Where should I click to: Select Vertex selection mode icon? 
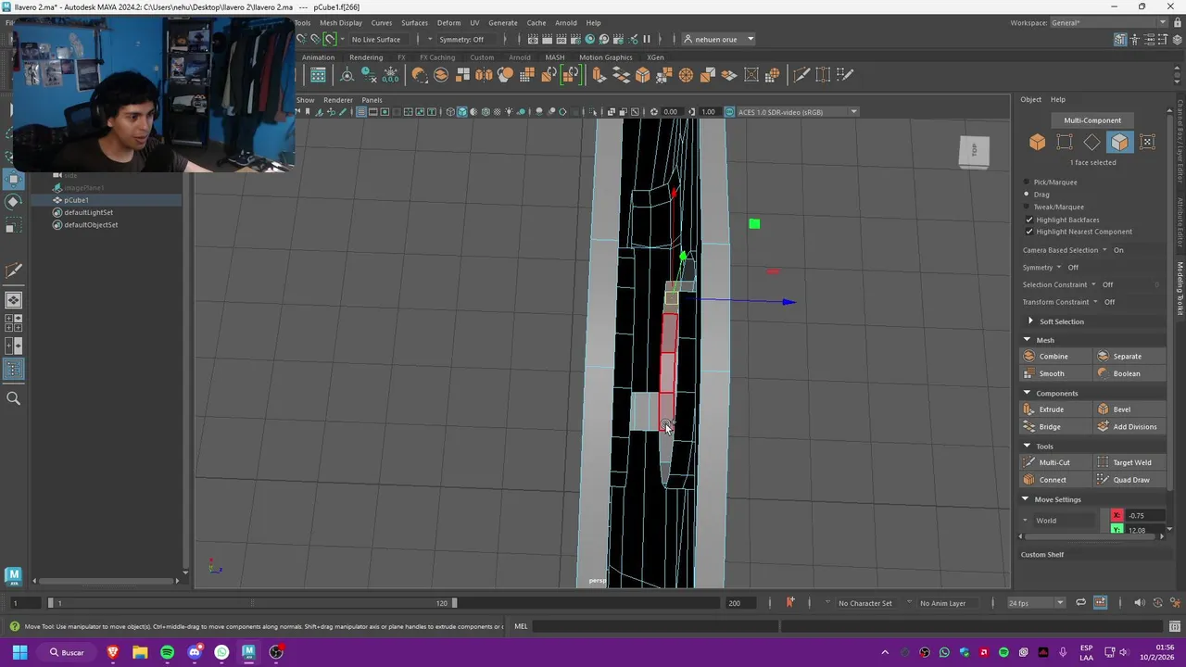(x=1065, y=142)
